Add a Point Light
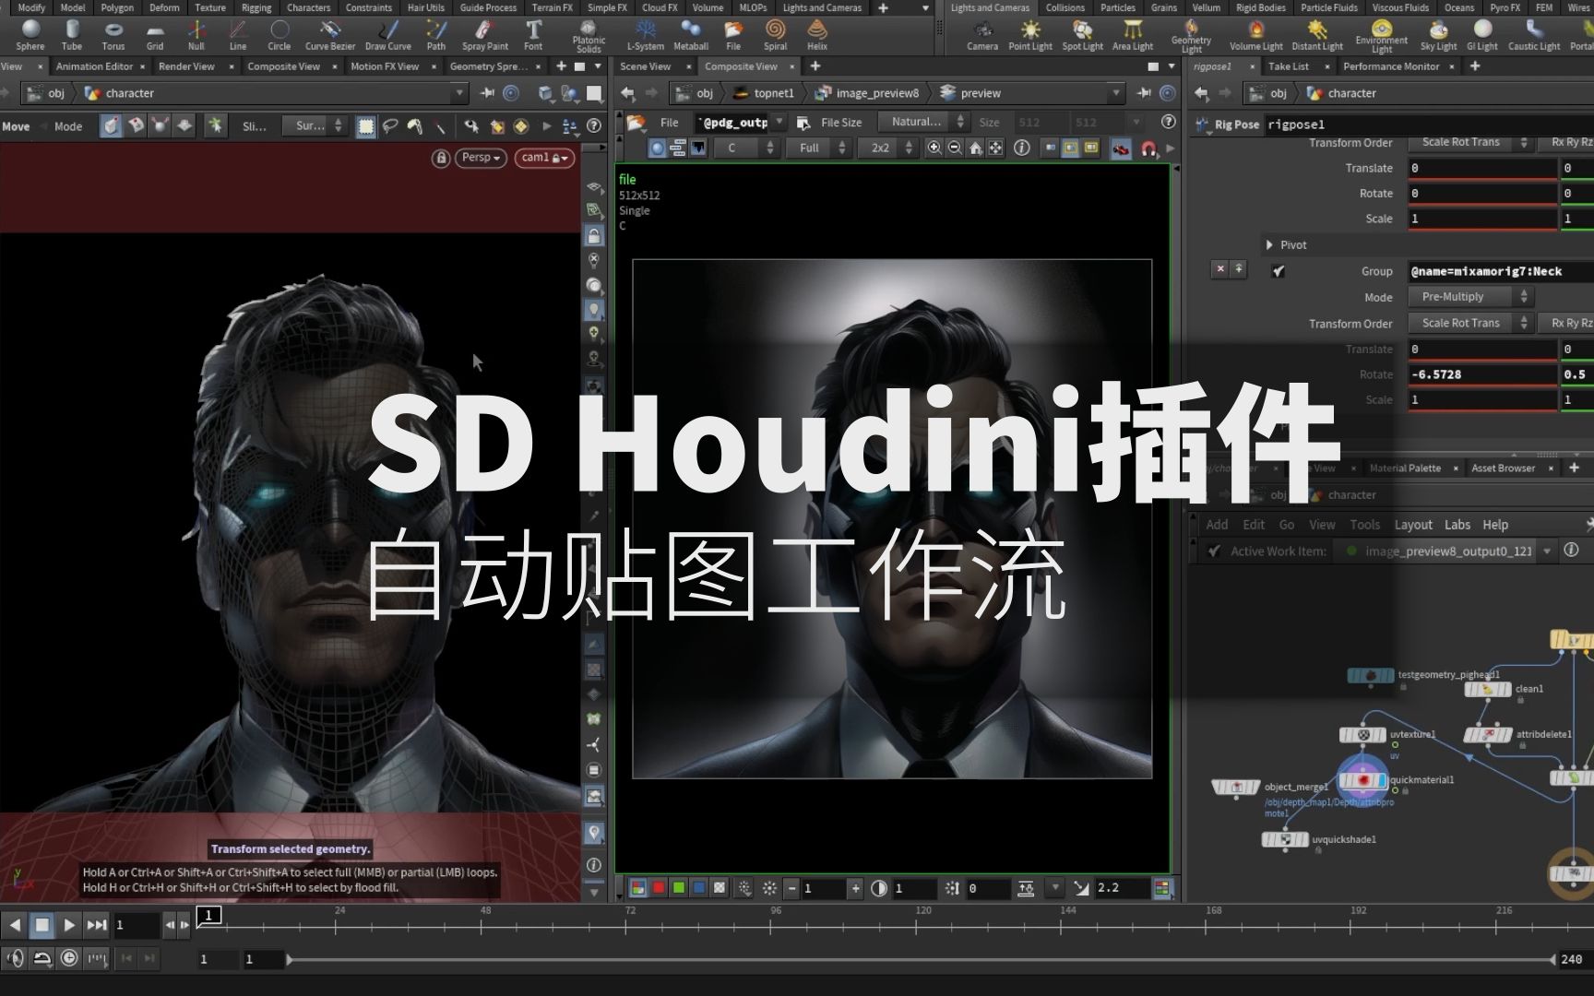The height and width of the screenshot is (996, 1594). (x=1029, y=35)
